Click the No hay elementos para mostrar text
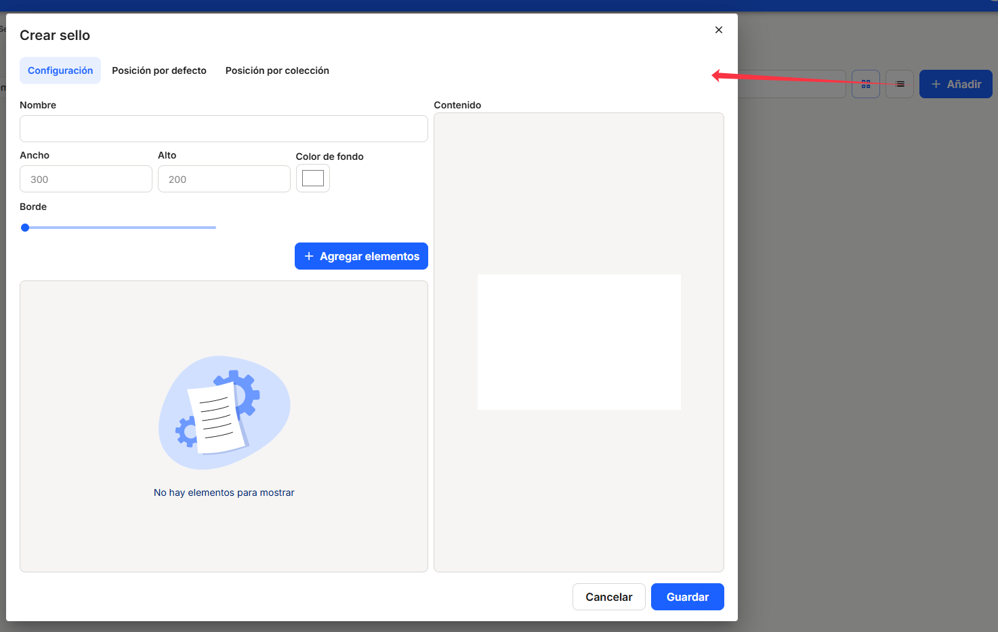The image size is (998, 632). [x=224, y=492]
